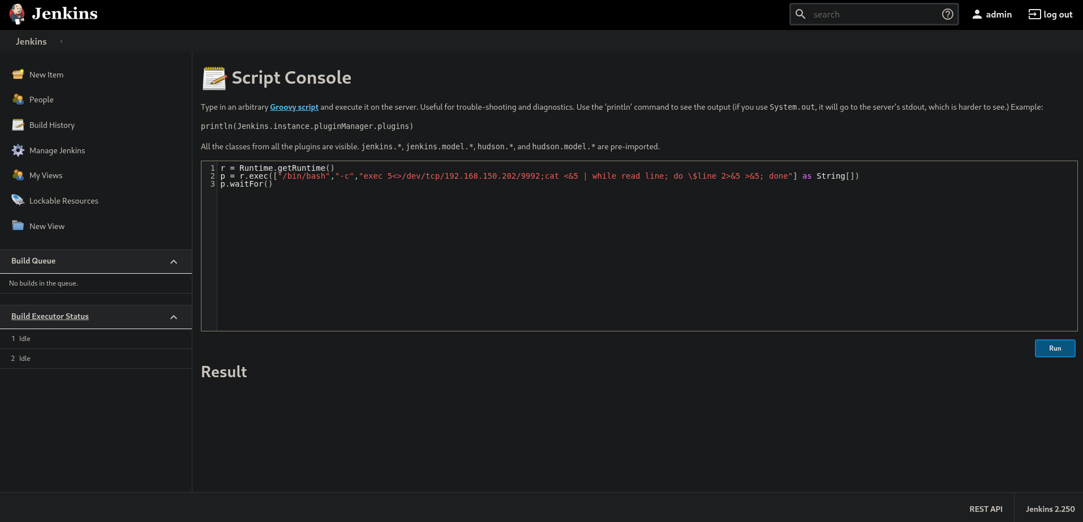Click the log out link text

(1058, 15)
